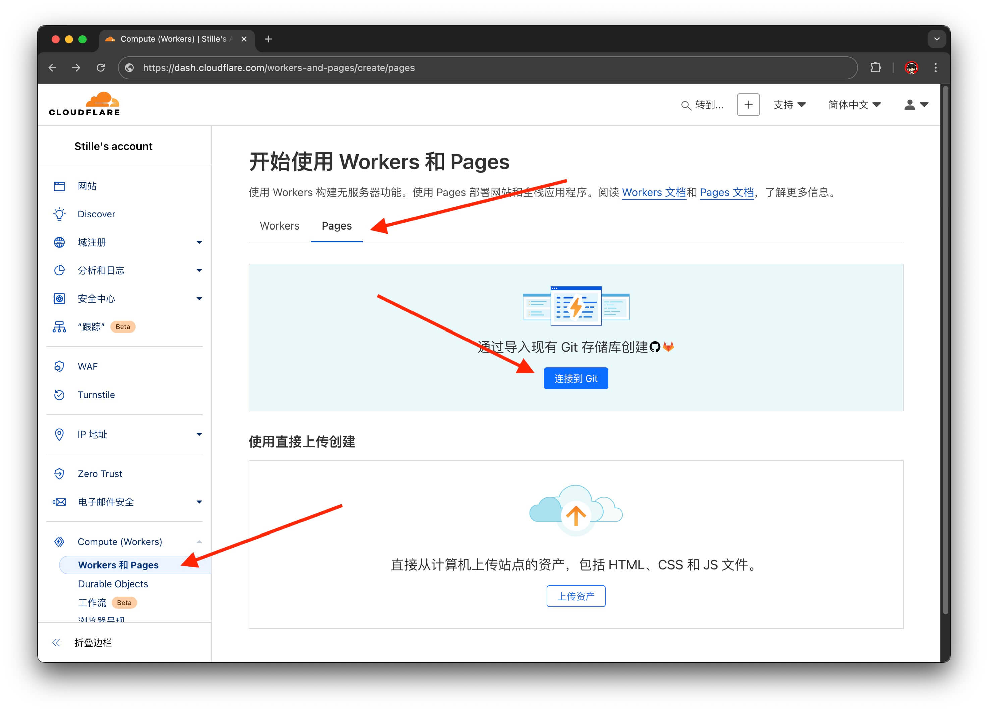Open the 简体中文 language dropdown
The width and height of the screenshot is (988, 712).
[x=855, y=105]
